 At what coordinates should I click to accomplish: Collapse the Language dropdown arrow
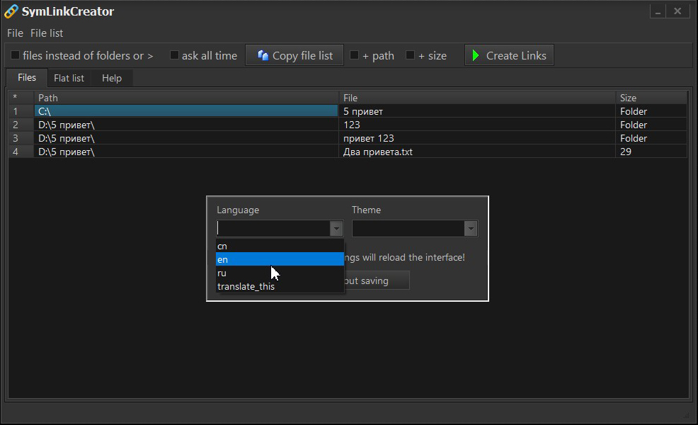tap(336, 229)
